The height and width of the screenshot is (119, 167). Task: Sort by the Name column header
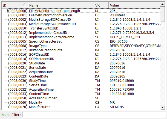point(60,5)
